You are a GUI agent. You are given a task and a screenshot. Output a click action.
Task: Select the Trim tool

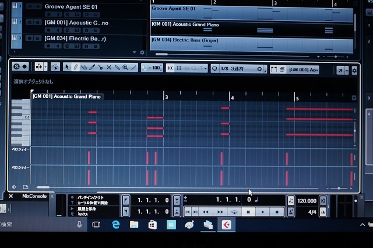pyautogui.click(x=92, y=68)
